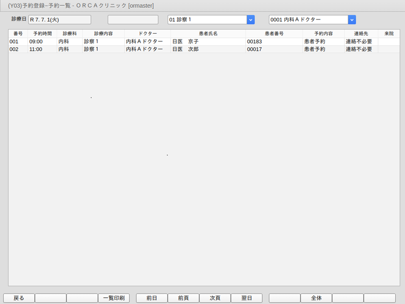Click the 前頁 previous page button
This screenshot has height=304, width=405.
click(x=183, y=298)
